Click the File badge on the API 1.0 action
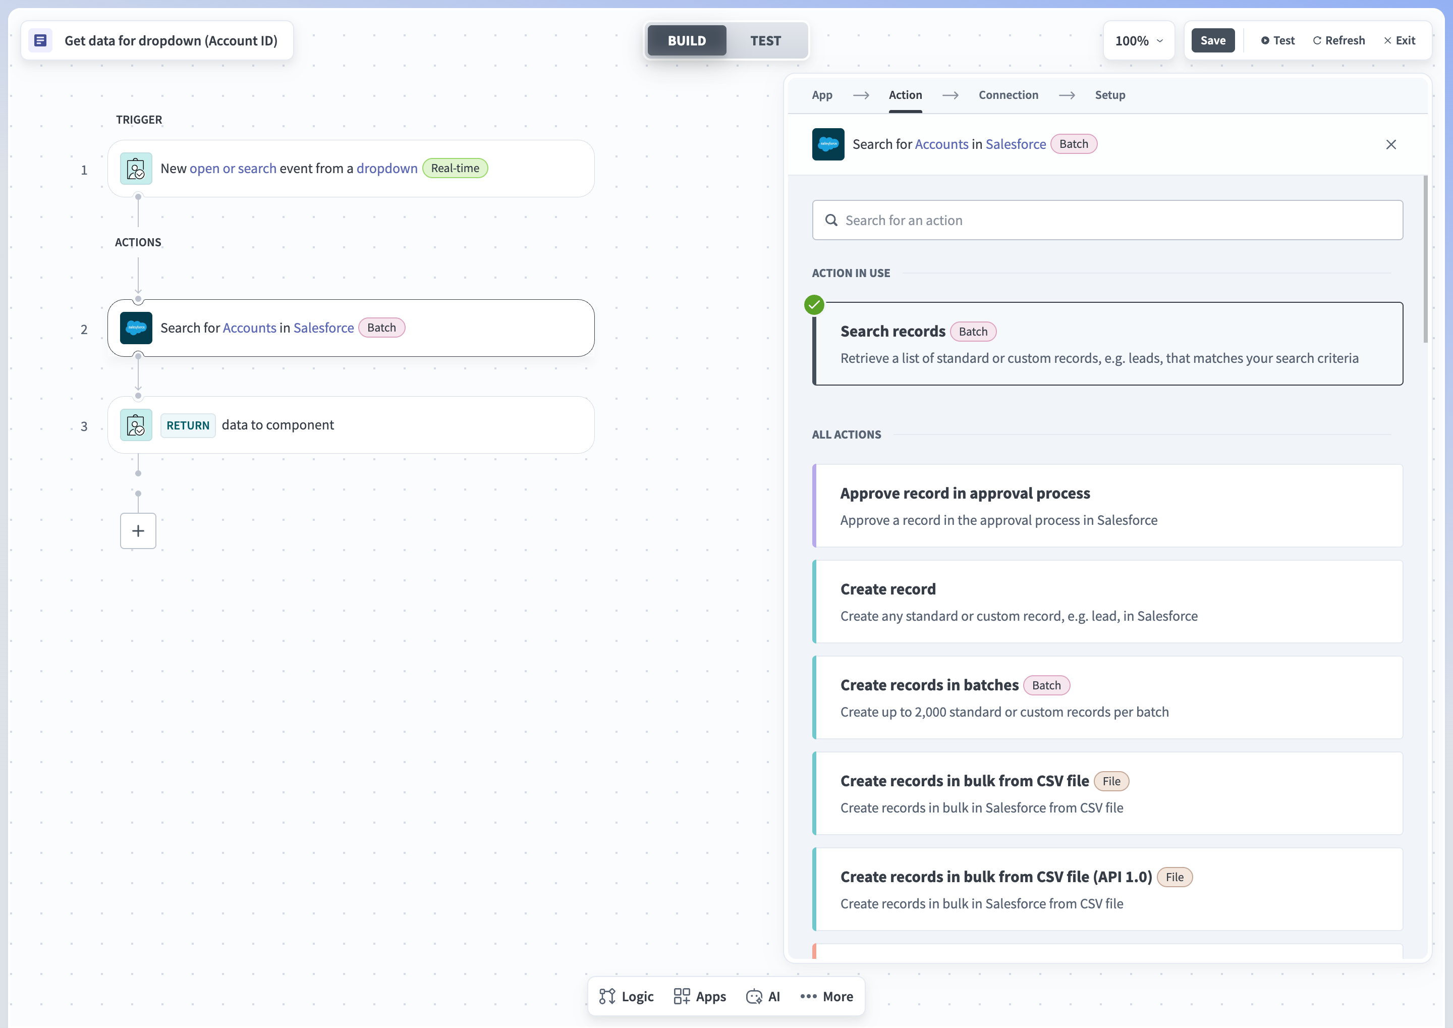Viewport: 1453px width, 1028px height. (x=1175, y=877)
